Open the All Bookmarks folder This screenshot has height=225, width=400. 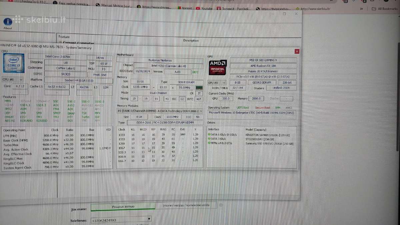click(385, 9)
